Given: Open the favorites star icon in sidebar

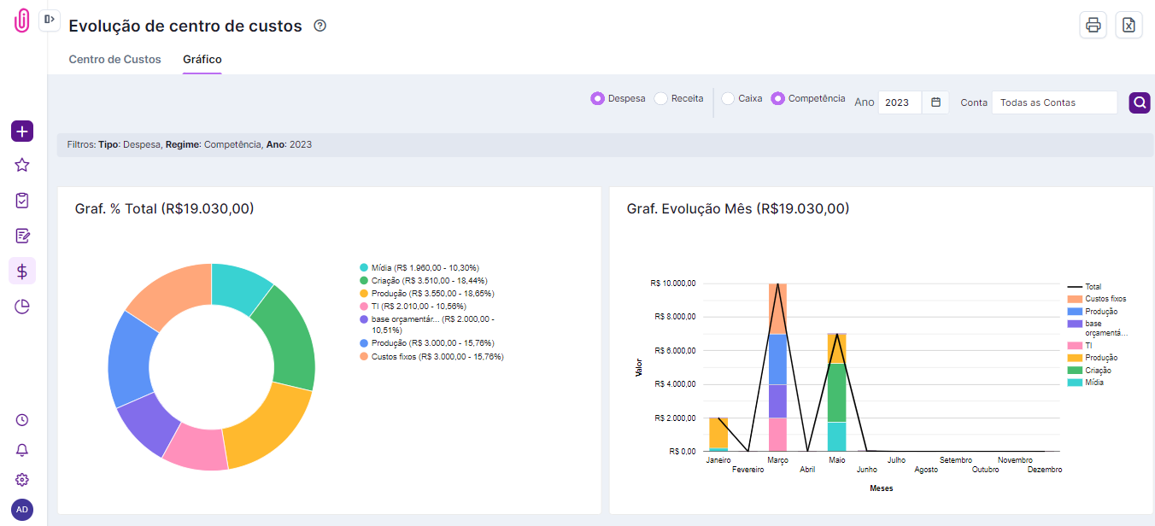Looking at the screenshot, I should click(22, 166).
